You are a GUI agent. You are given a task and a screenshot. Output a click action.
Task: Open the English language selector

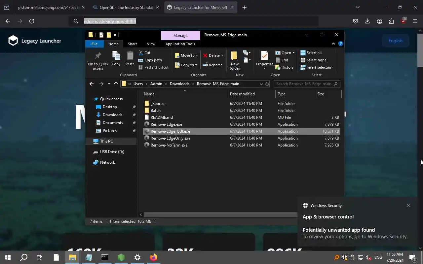pyautogui.click(x=396, y=41)
